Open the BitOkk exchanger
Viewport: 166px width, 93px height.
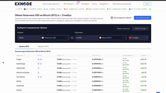pos(19,81)
